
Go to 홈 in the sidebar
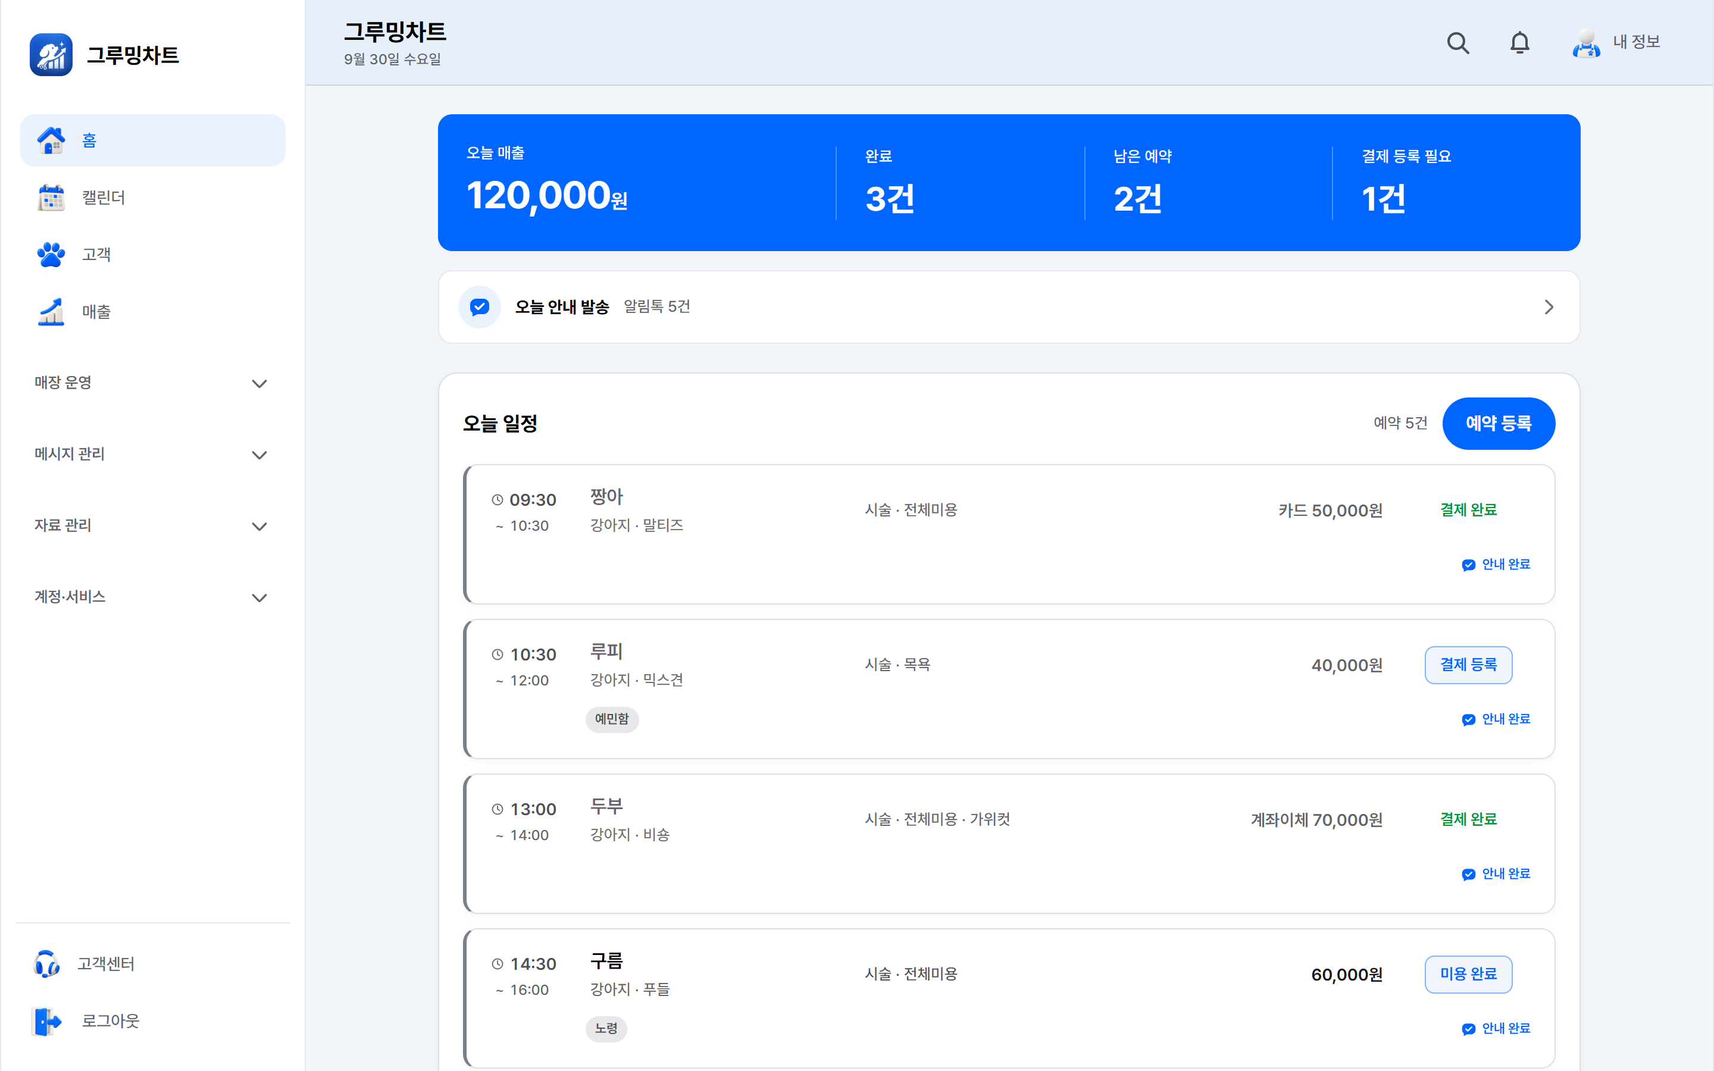click(x=152, y=140)
